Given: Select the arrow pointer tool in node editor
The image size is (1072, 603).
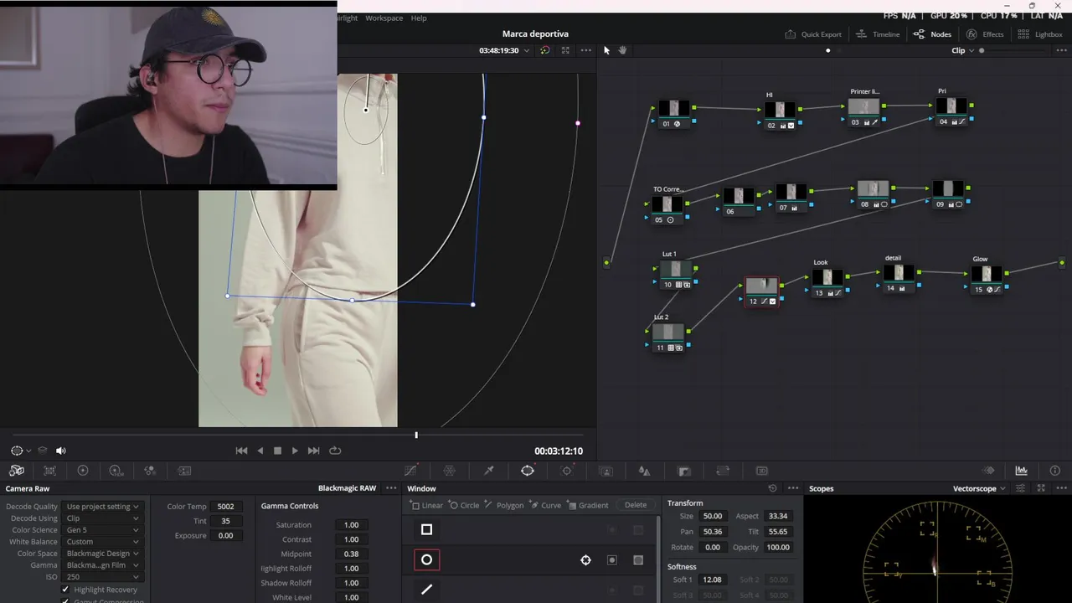Looking at the screenshot, I should coord(607,50).
